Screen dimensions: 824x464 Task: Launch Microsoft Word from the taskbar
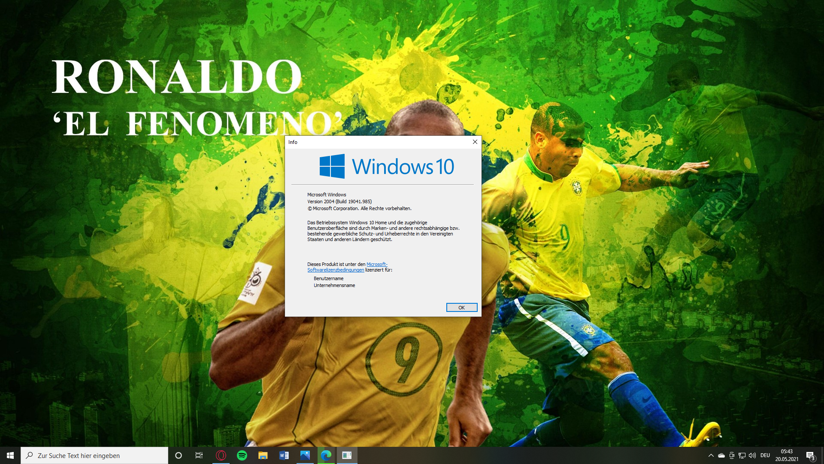click(284, 455)
